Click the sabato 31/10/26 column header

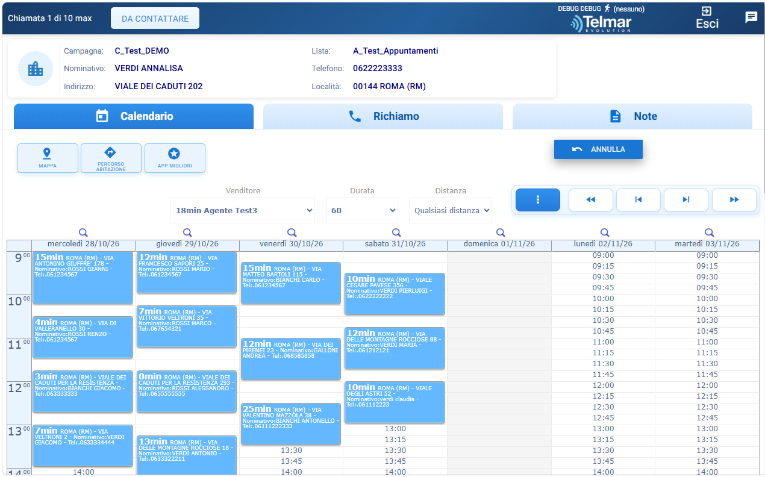[x=395, y=244]
